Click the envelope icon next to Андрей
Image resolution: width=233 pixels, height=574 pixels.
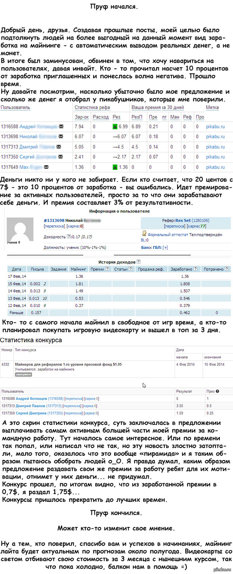coord(61,126)
